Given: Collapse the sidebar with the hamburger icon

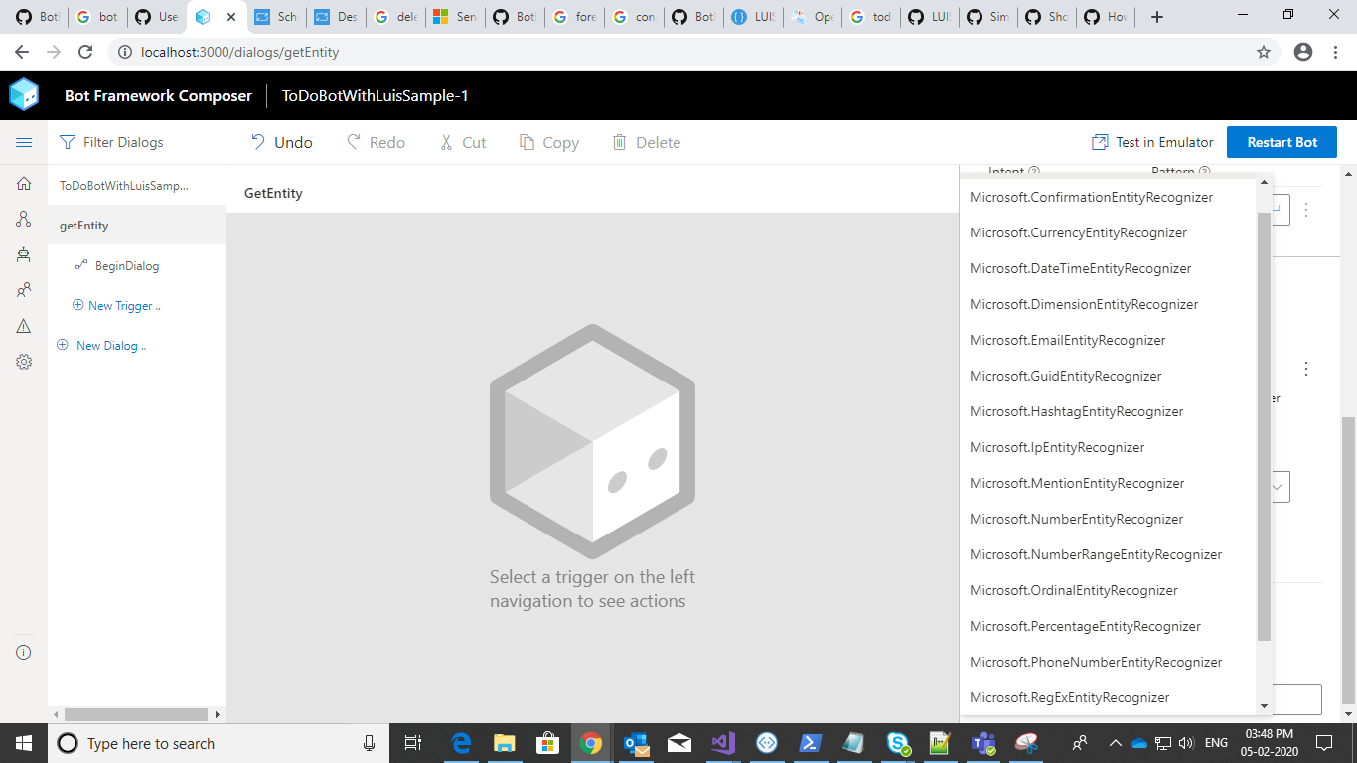Looking at the screenshot, I should point(24,142).
